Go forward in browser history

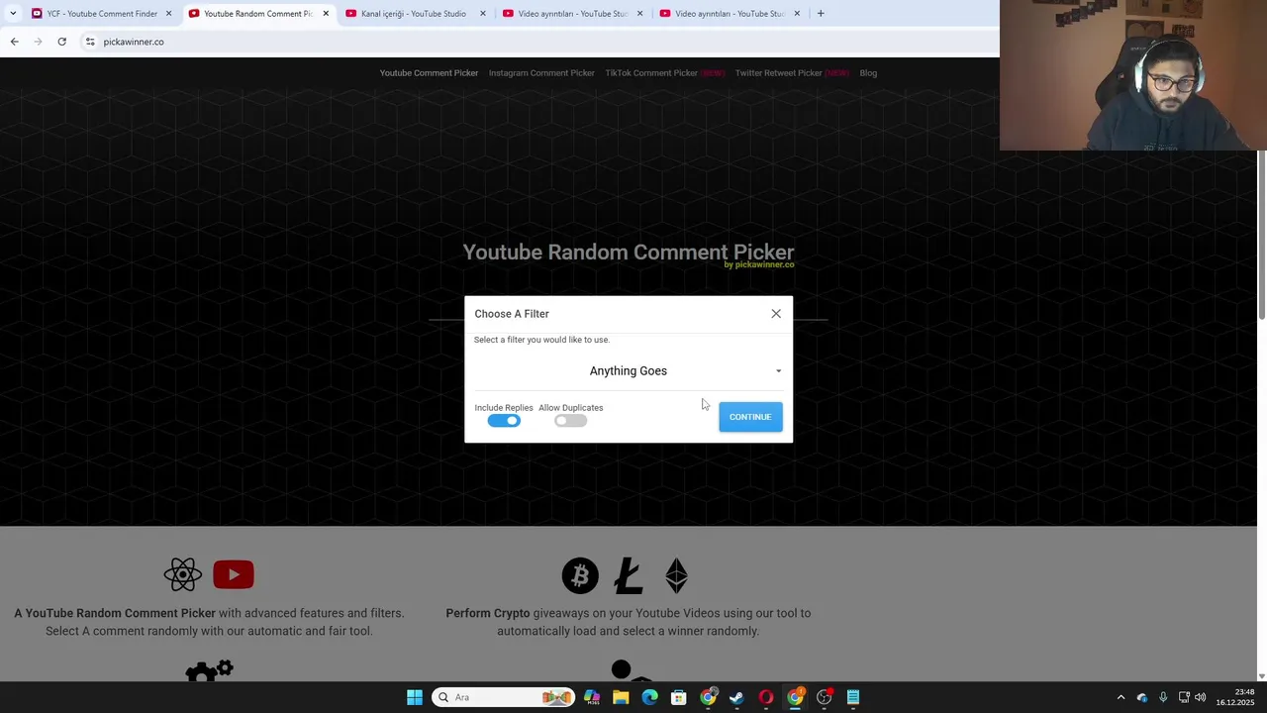[38, 42]
